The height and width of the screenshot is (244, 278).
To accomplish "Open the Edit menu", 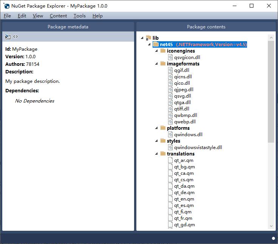I will pyautogui.click(x=22, y=16).
